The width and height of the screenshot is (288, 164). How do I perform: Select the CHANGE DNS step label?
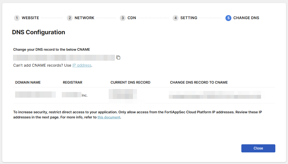tap(246, 18)
